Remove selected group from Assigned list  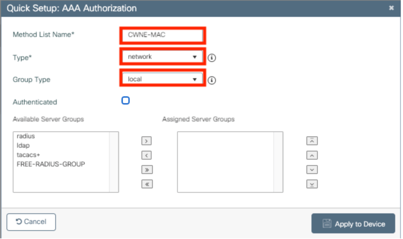pos(147,155)
